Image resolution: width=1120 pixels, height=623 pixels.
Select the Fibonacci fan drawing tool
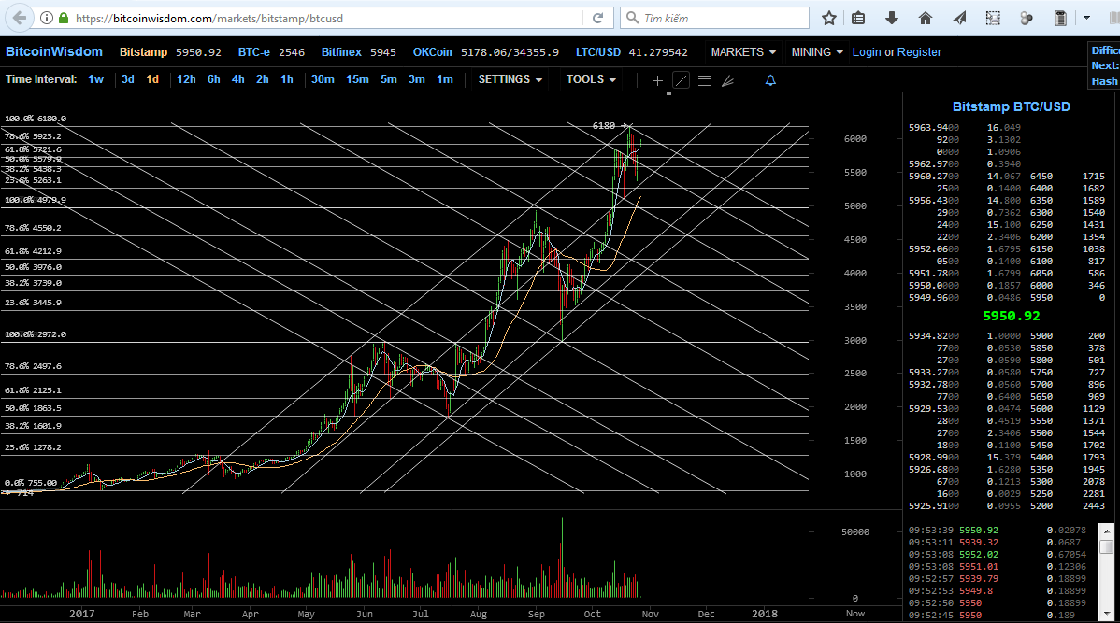click(728, 80)
